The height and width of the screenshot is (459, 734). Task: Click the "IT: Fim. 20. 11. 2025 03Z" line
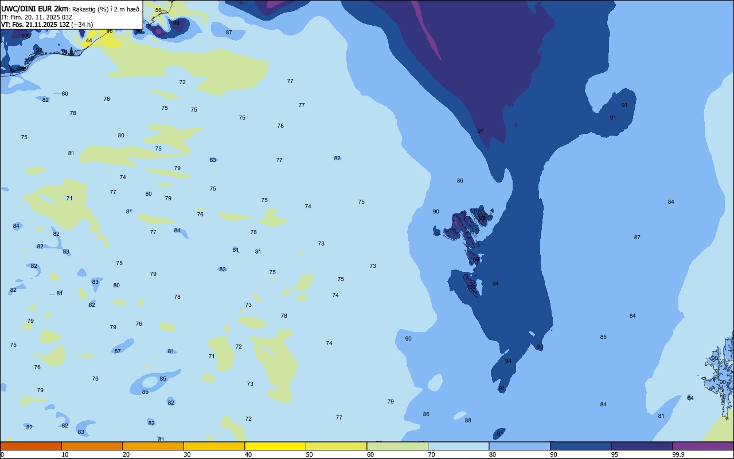(36, 17)
